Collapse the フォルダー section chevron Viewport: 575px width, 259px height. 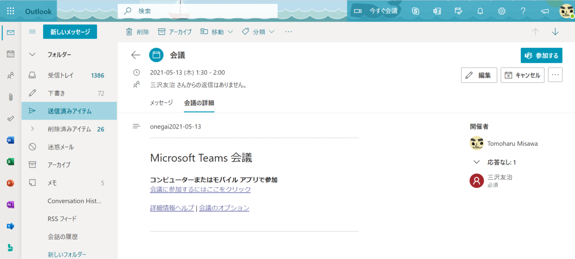(x=33, y=54)
